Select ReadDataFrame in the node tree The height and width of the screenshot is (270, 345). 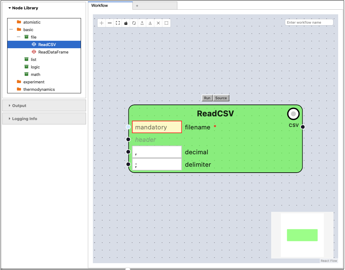click(44, 52)
